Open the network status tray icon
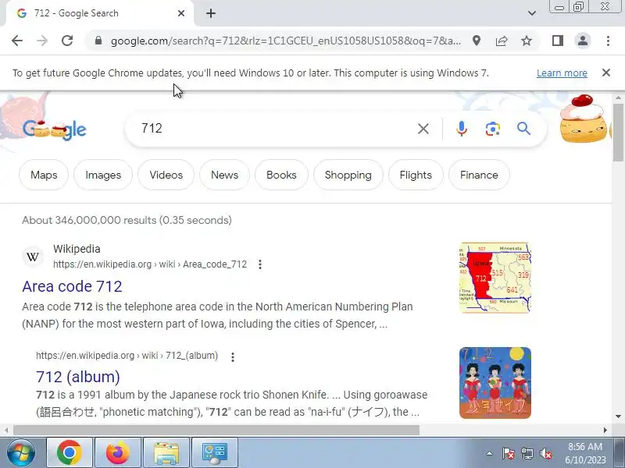Viewport: 625px width, 468px height. click(x=527, y=453)
